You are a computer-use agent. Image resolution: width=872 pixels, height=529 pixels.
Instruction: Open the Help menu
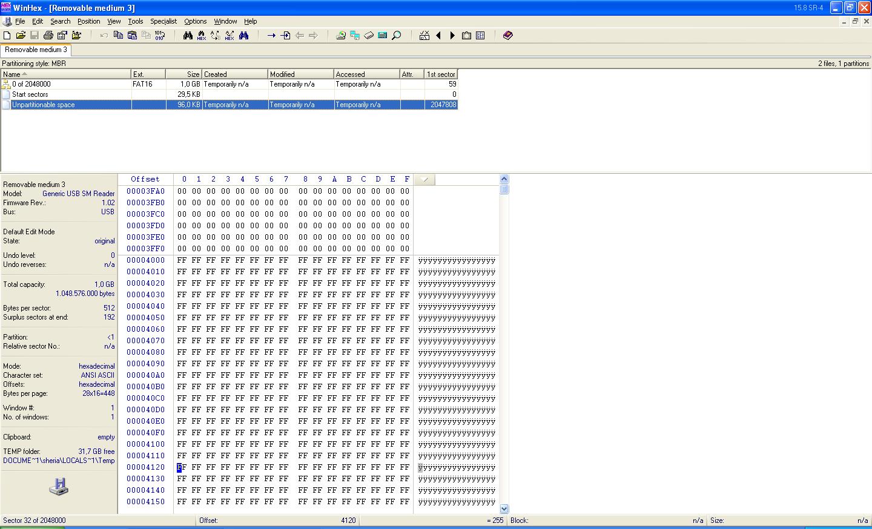pyautogui.click(x=251, y=21)
